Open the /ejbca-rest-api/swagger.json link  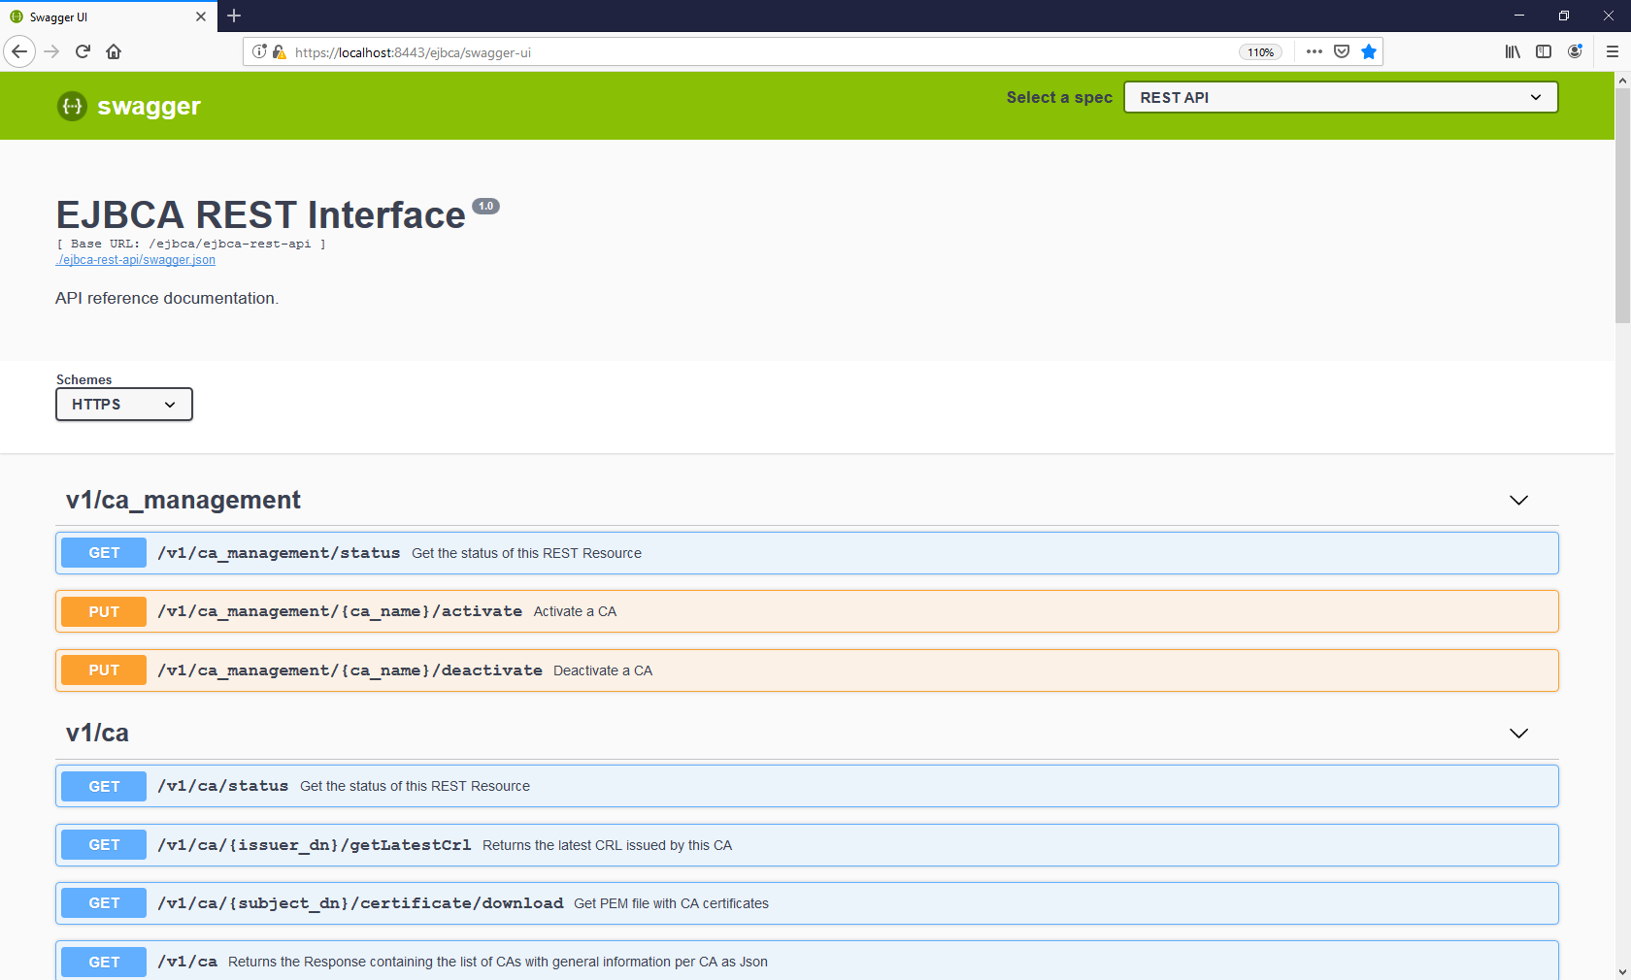click(135, 259)
